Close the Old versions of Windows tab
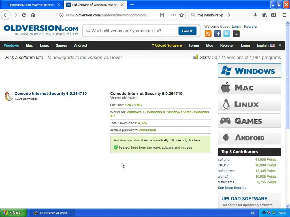290x217 pixels. point(122,5)
